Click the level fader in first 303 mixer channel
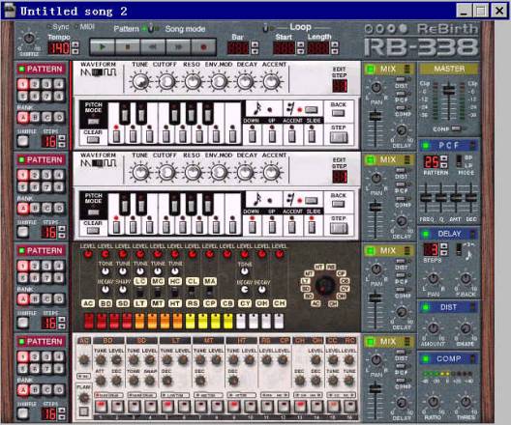This screenshot has height=425, width=511. [x=376, y=117]
